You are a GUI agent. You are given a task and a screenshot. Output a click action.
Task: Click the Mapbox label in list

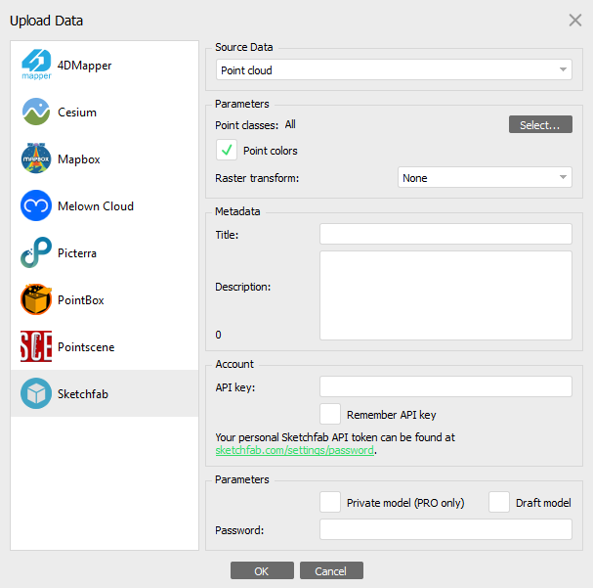coord(79,159)
